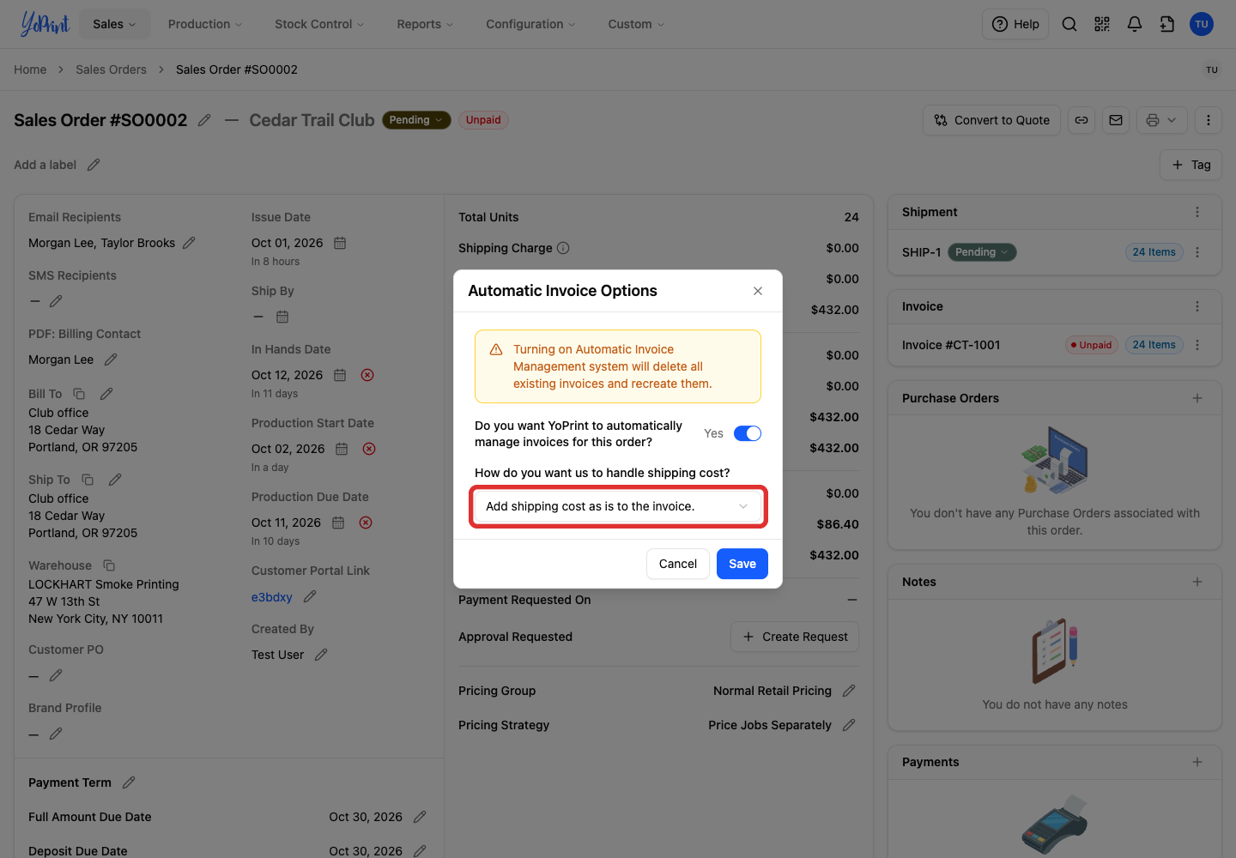Open the three-dot menu beside the print button
Screen dimensions: 1236x858
[x=1209, y=120]
